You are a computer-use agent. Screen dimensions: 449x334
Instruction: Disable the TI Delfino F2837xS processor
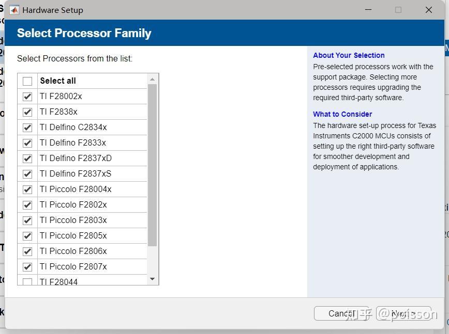pyautogui.click(x=27, y=174)
